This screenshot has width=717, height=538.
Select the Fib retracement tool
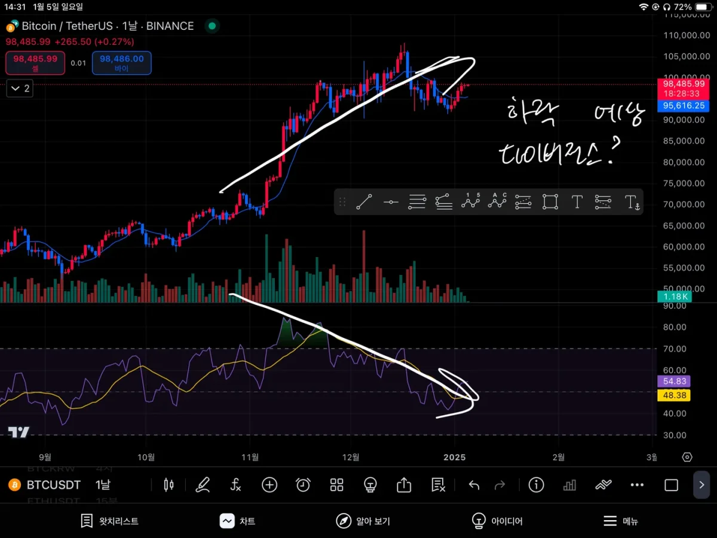coord(417,202)
